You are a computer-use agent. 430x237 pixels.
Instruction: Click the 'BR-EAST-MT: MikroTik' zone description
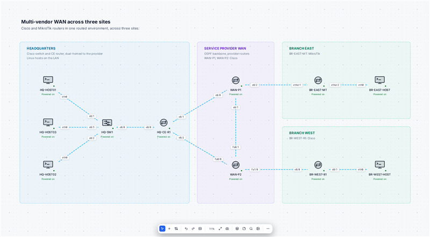(304, 54)
